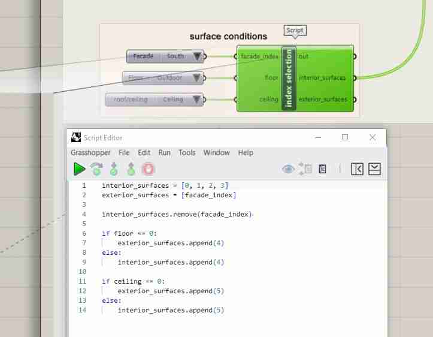
Task: Click the debug step-over arrow icon
Action: pyautogui.click(x=96, y=169)
